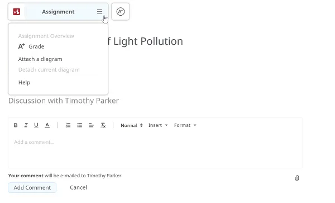Open the Format dropdown
The height and width of the screenshot is (203, 335).
(185, 125)
